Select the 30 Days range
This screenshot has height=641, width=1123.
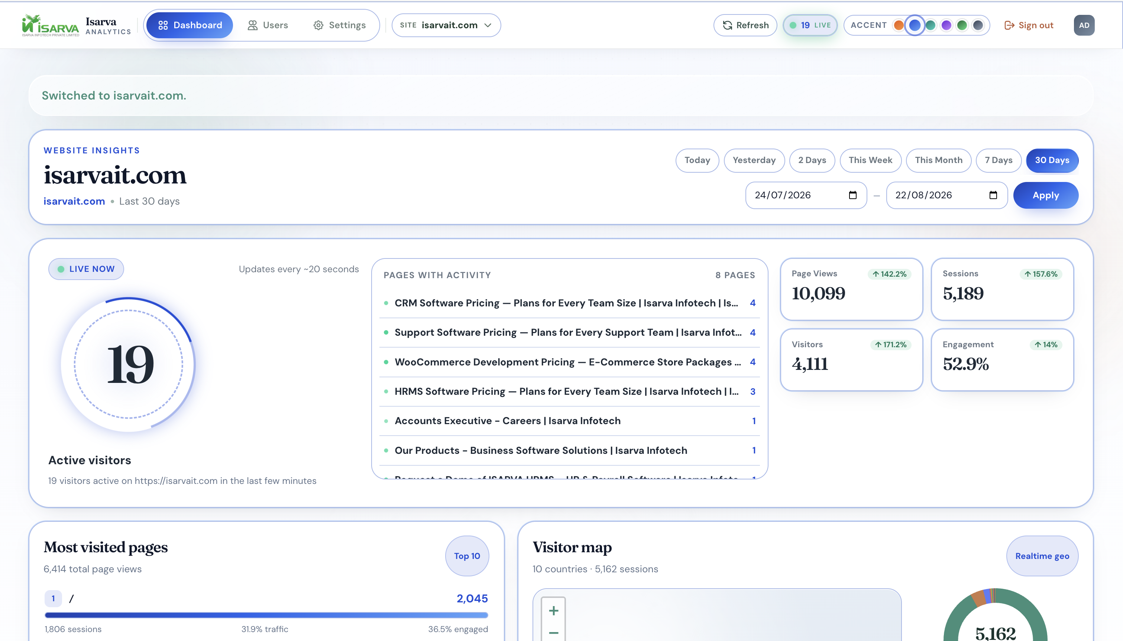point(1052,160)
